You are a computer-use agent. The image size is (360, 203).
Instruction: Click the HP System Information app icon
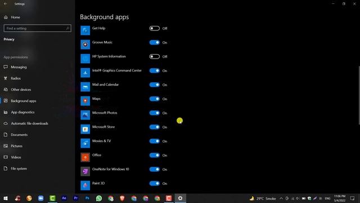click(85, 59)
